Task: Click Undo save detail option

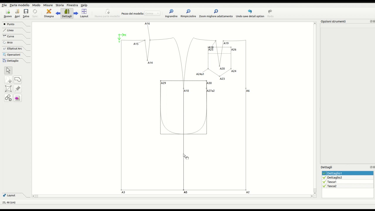Action: point(250,13)
